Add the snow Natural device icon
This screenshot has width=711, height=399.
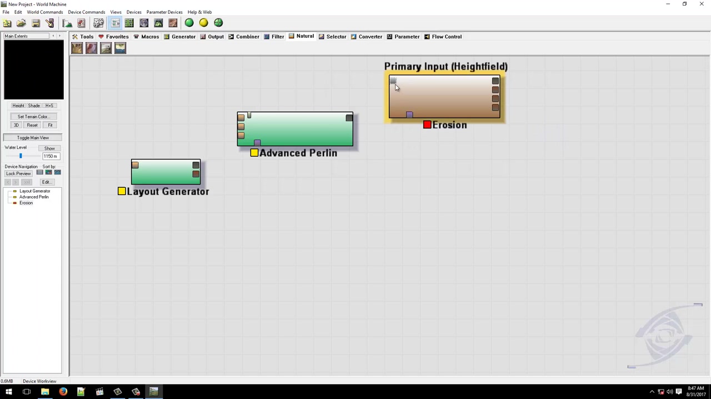[x=106, y=48]
